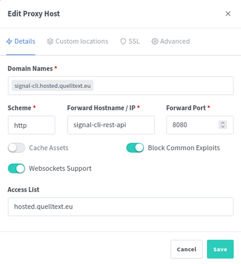Disable Block Common Exploits switch

pyautogui.click(x=135, y=148)
